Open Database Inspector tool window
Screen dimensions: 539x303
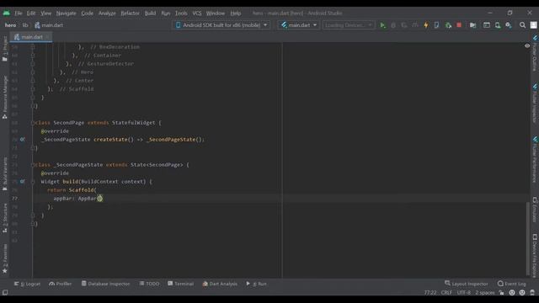click(105, 284)
